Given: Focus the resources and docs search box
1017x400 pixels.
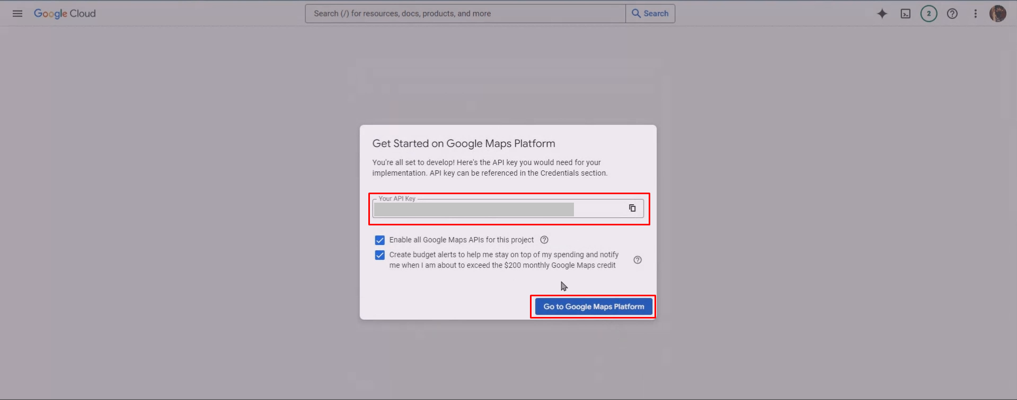Looking at the screenshot, I should click(x=465, y=14).
